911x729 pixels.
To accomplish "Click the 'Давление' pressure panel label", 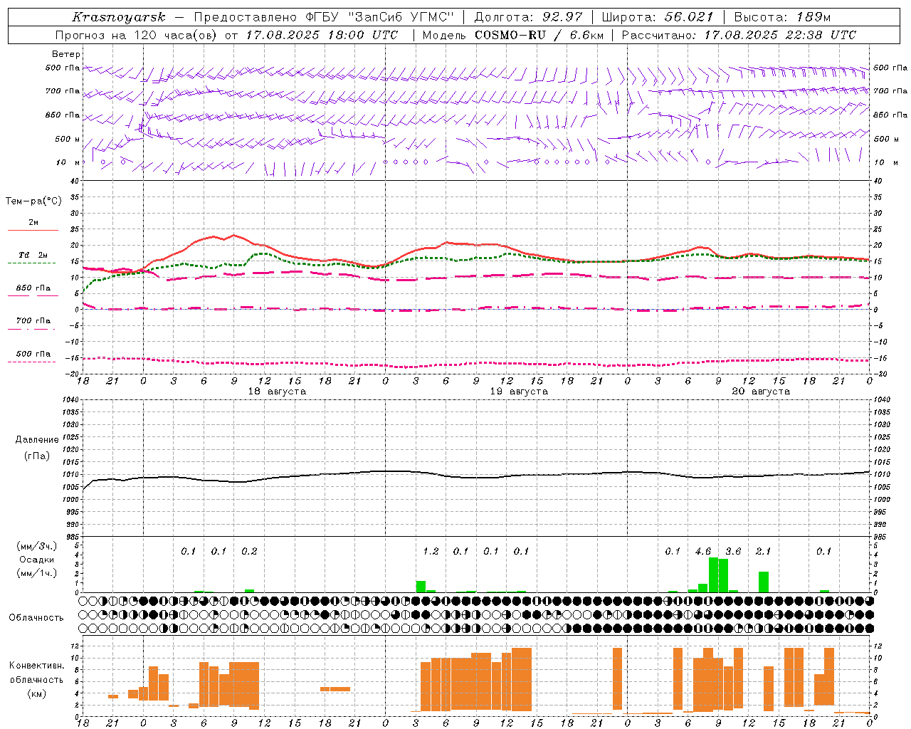I will [37, 440].
